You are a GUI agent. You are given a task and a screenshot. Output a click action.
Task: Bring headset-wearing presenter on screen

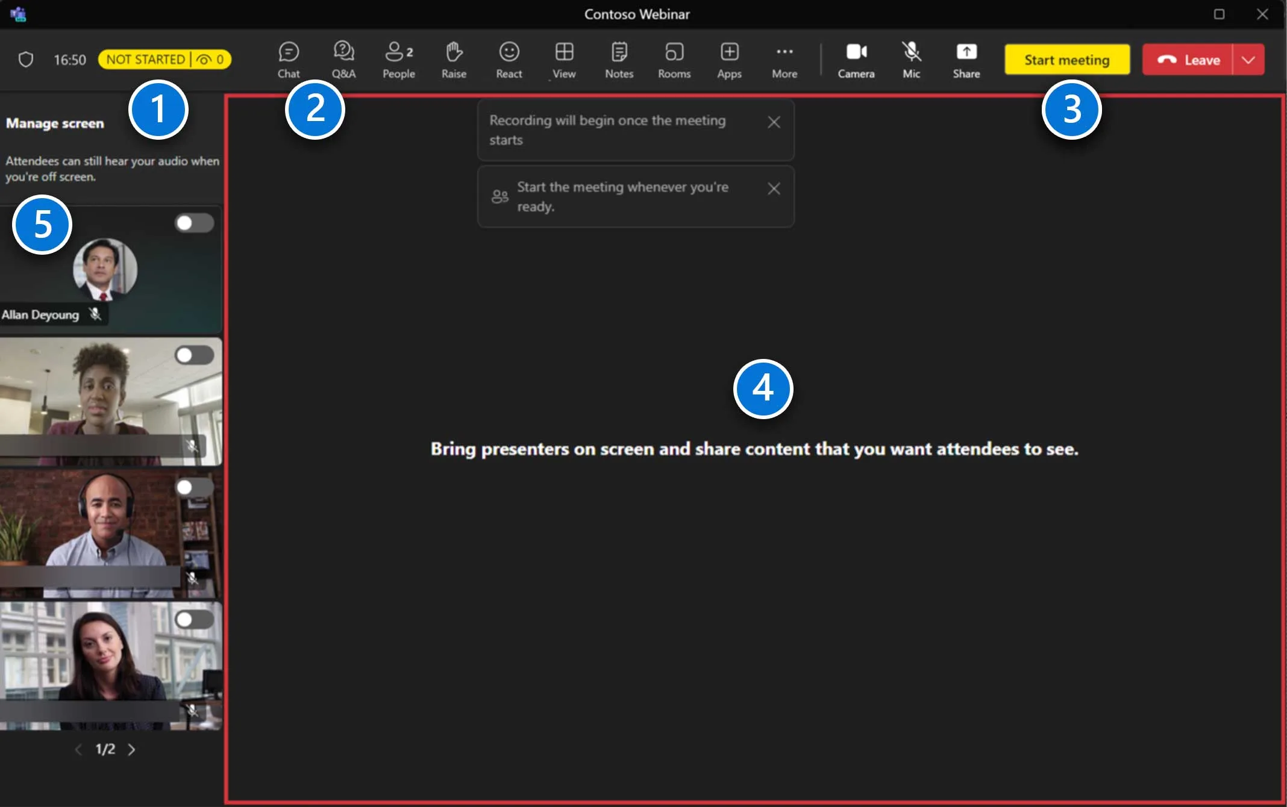(194, 487)
